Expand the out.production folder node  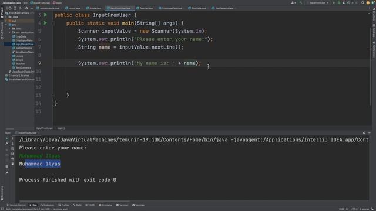(9, 33)
